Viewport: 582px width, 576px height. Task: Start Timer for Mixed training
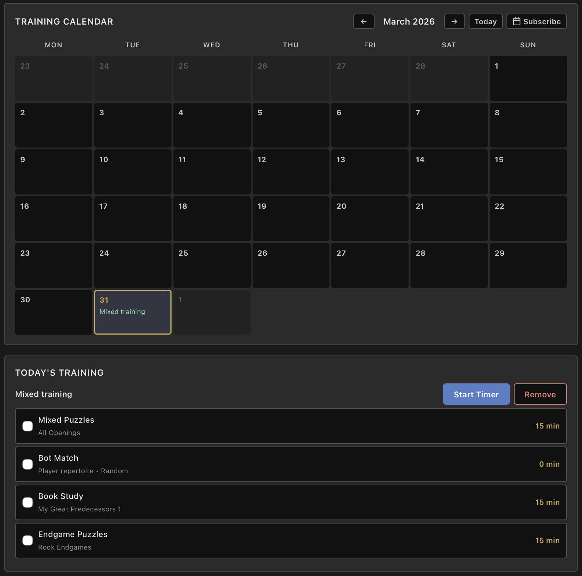pos(476,394)
